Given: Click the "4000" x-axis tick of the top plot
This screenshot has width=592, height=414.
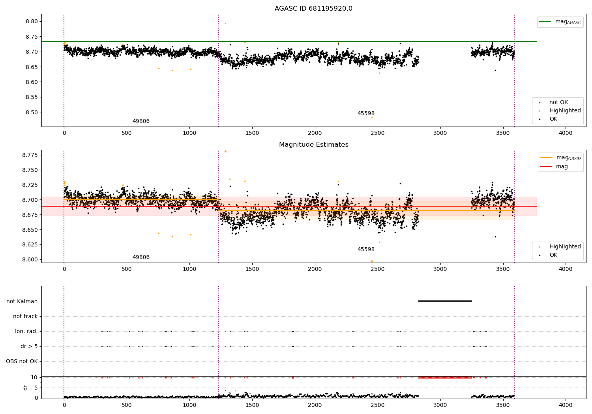Looking at the screenshot, I should tap(566, 133).
